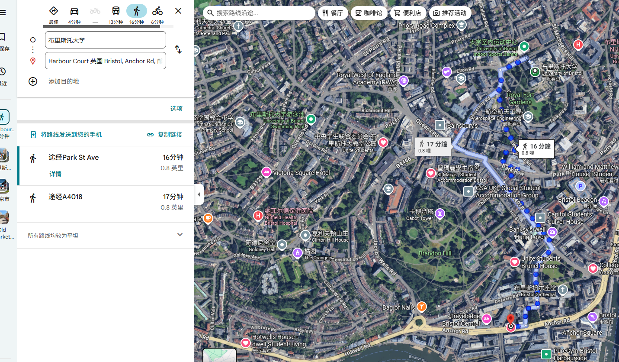
Task: Click the add destination plus icon
Action: 33,81
